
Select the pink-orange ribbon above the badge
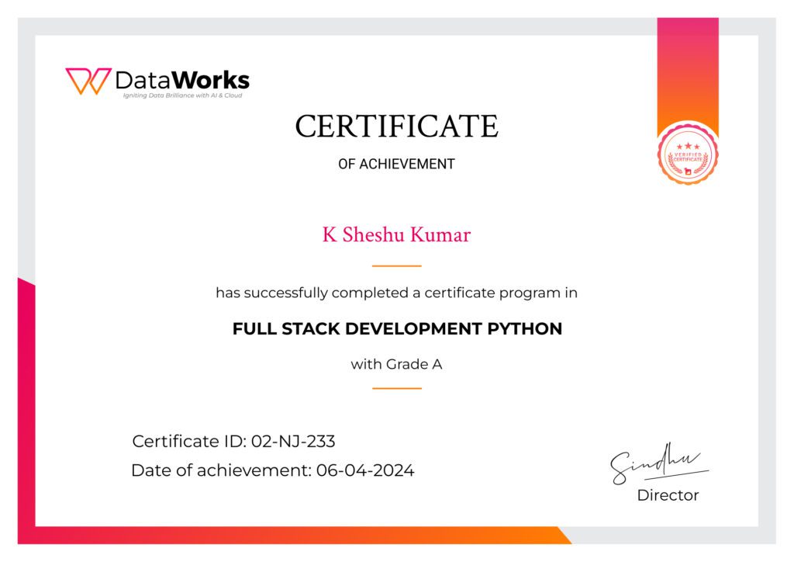point(687,74)
